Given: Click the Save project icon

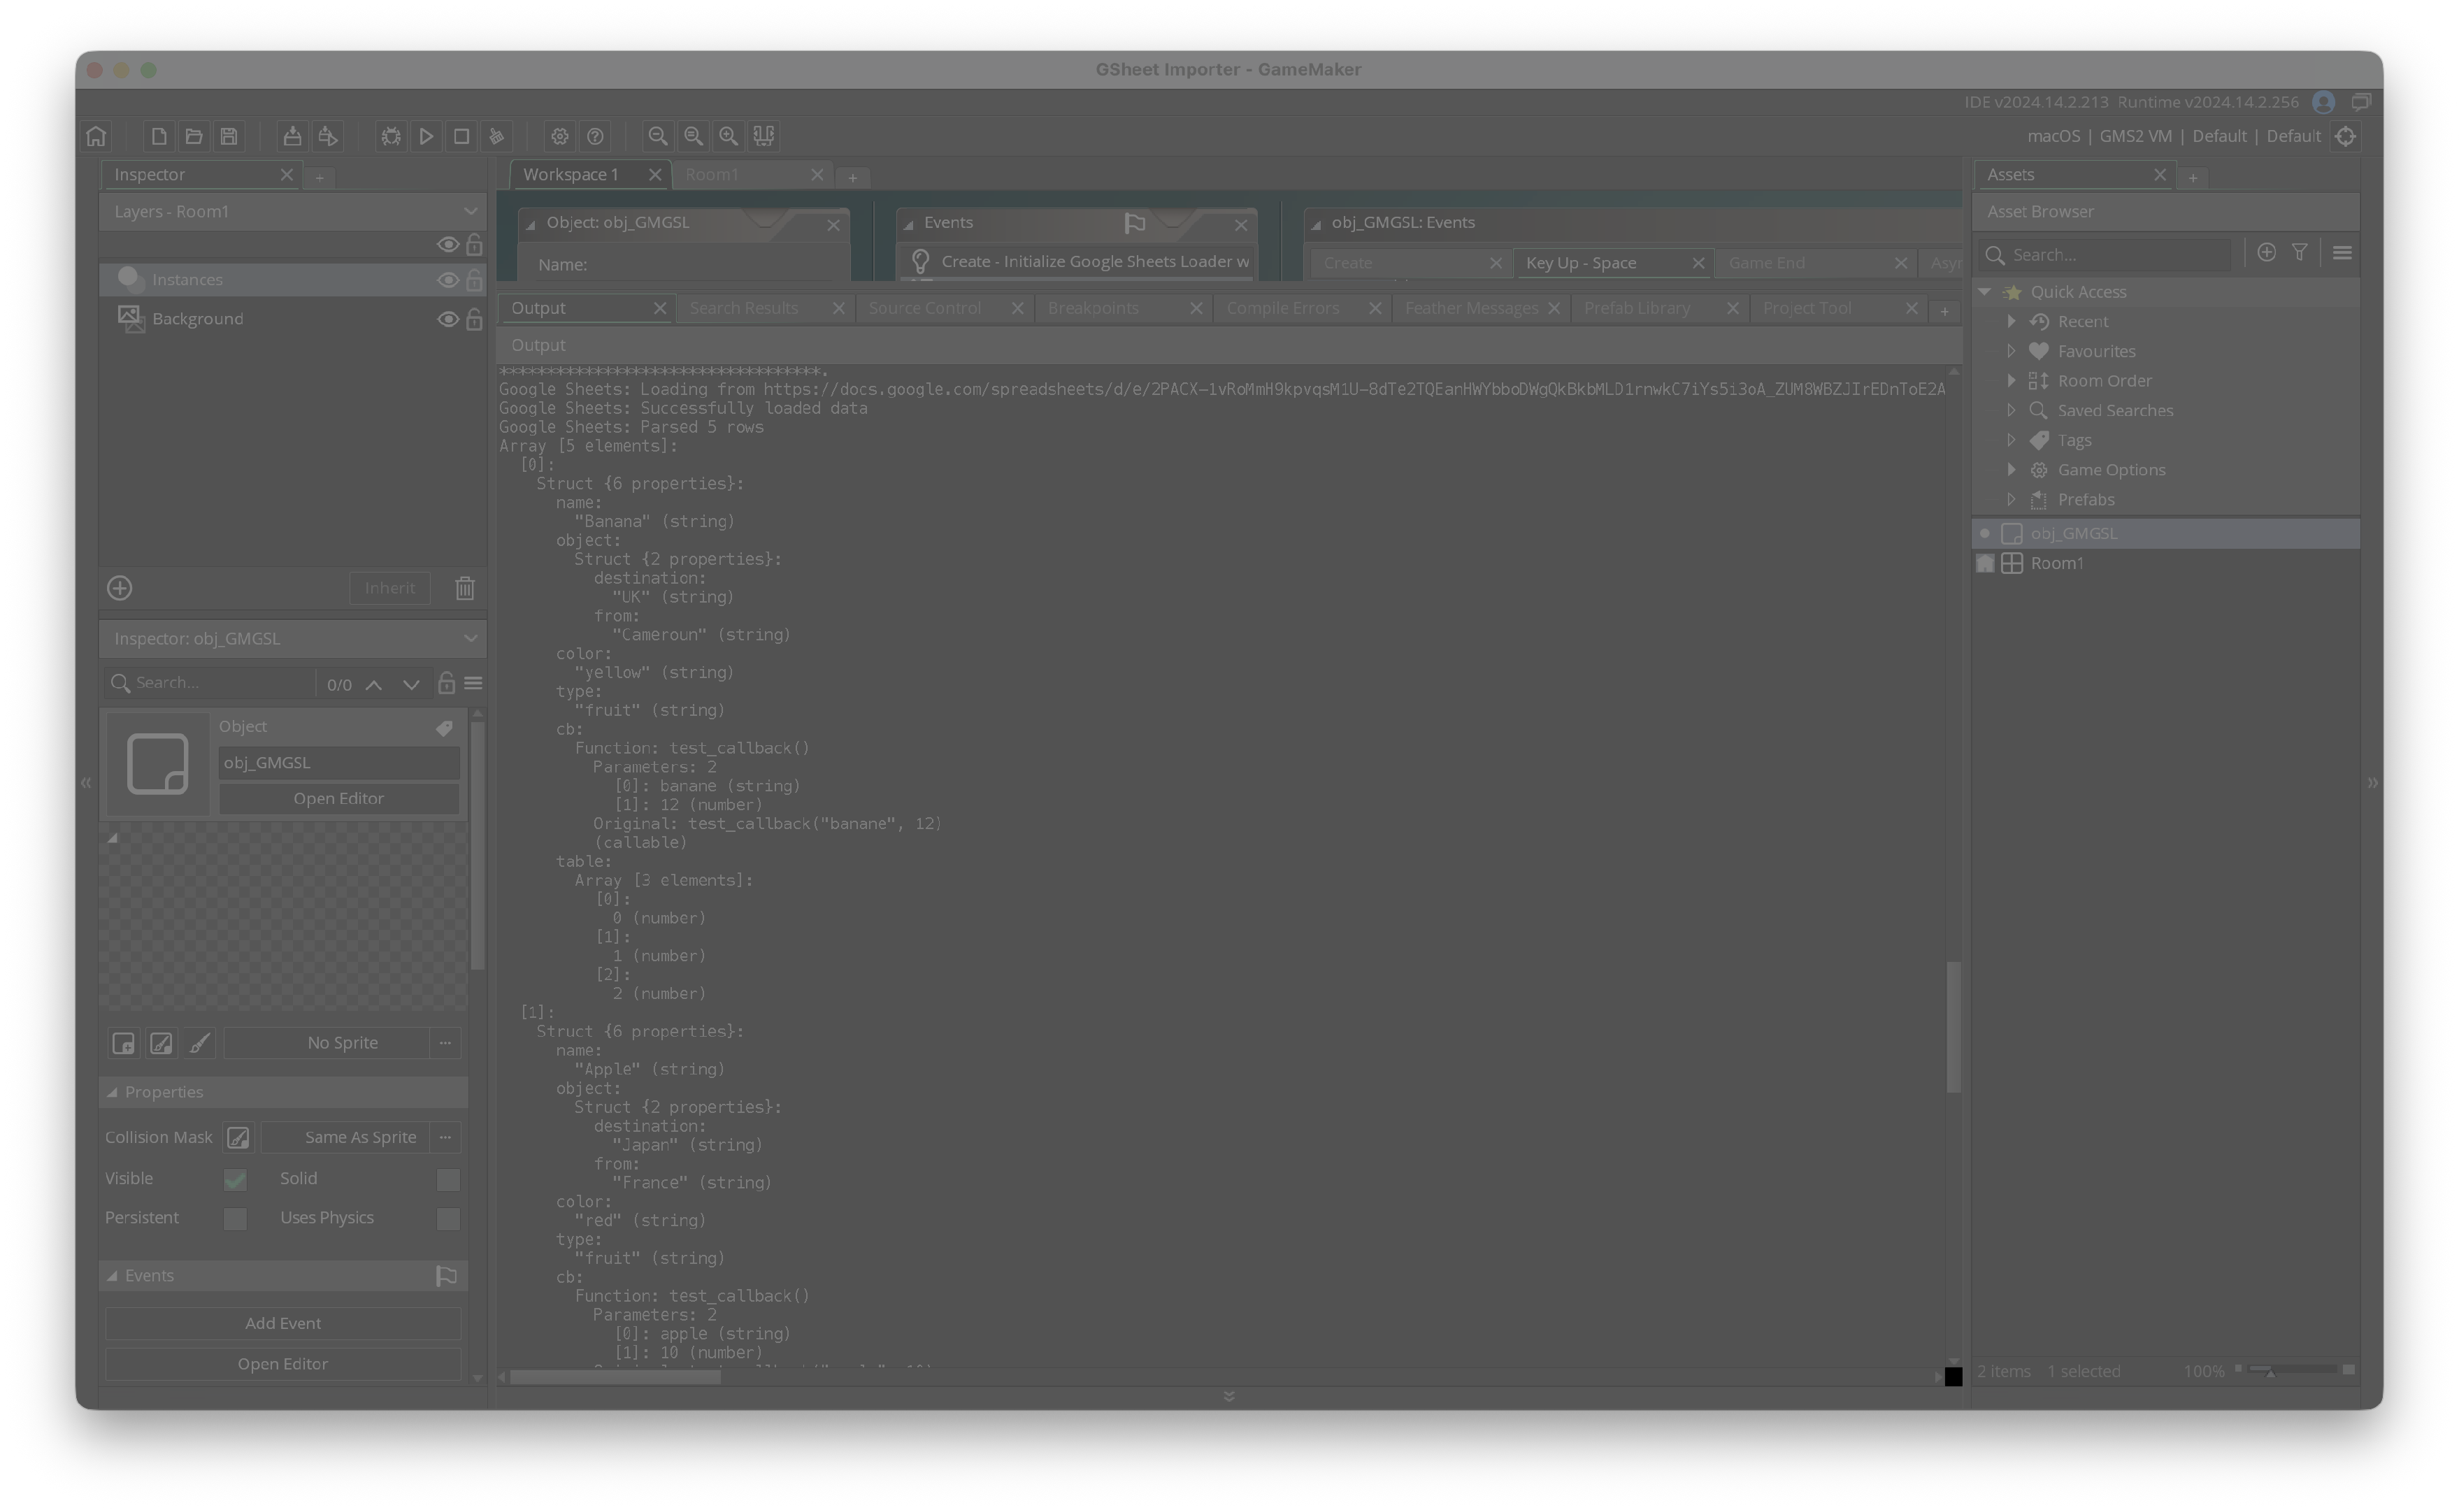Looking at the screenshot, I should (229, 136).
